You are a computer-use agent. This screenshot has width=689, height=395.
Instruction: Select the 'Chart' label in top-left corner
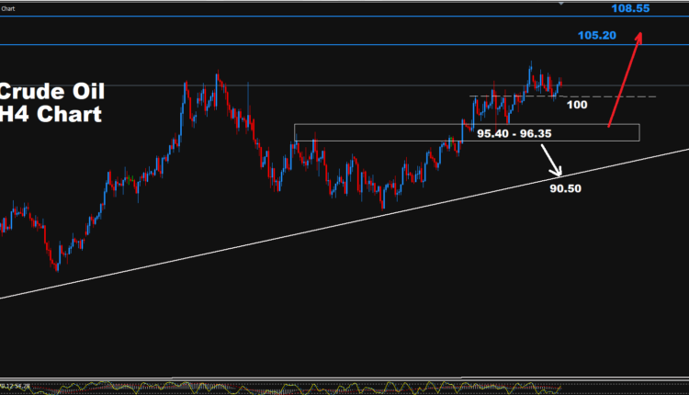(x=8, y=9)
